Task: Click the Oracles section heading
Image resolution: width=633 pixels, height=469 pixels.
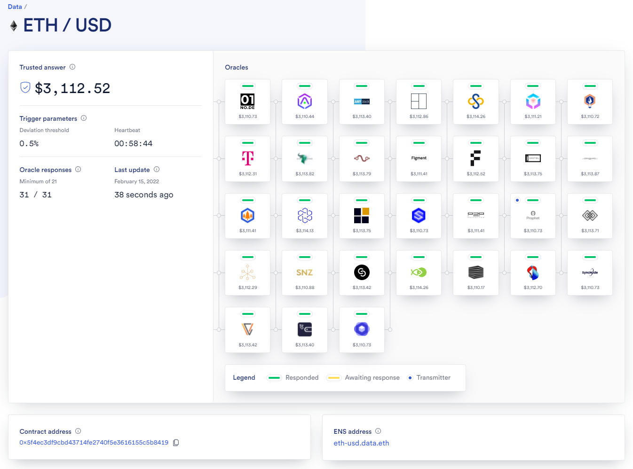Action: click(x=237, y=68)
